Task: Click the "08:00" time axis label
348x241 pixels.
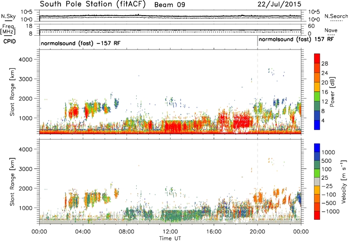Action: click(127, 232)
